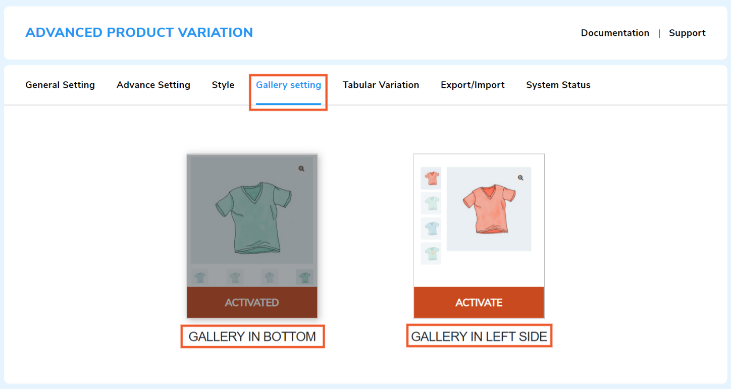Open the General Setting tab
This screenshot has width=731, height=389.
(60, 85)
